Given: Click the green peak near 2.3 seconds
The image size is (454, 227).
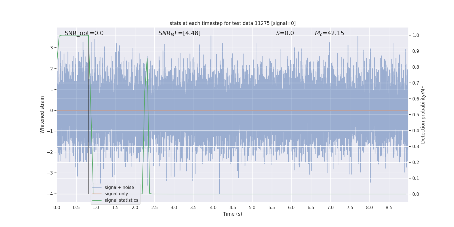Looking at the screenshot, I should click(147, 59).
